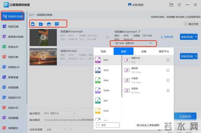The image size is (201, 133).
Task: Open the 视频处理 link
Action: (x=167, y=37)
